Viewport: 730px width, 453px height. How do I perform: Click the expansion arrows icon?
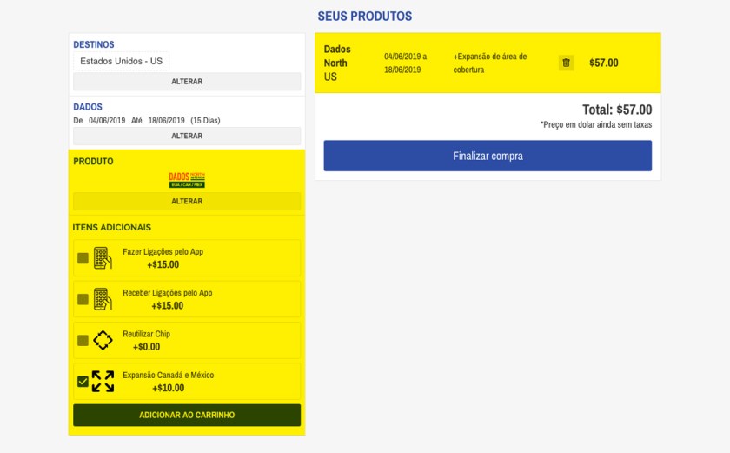103,381
